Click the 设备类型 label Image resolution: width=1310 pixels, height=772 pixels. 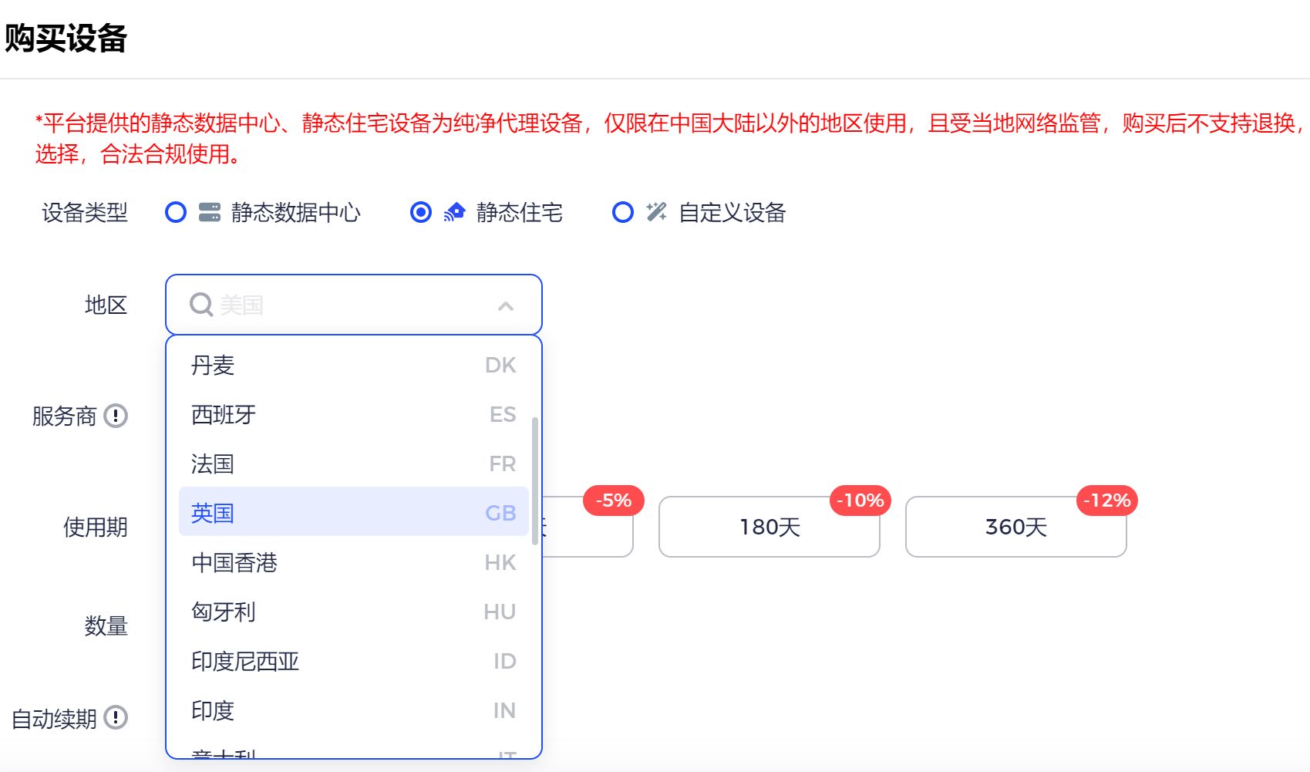tap(85, 212)
